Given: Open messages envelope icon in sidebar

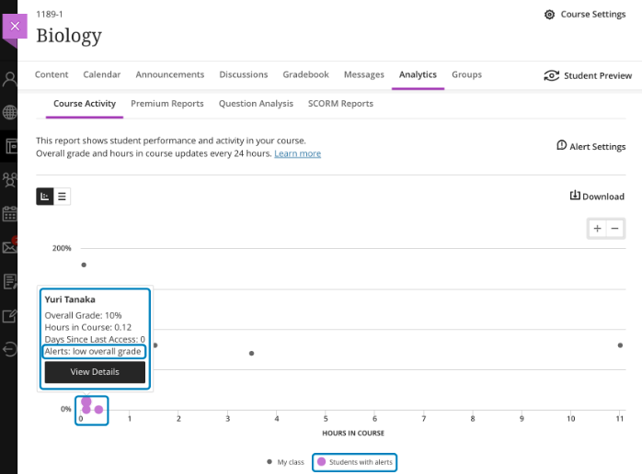Looking at the screenshot, I should [9, 247].
